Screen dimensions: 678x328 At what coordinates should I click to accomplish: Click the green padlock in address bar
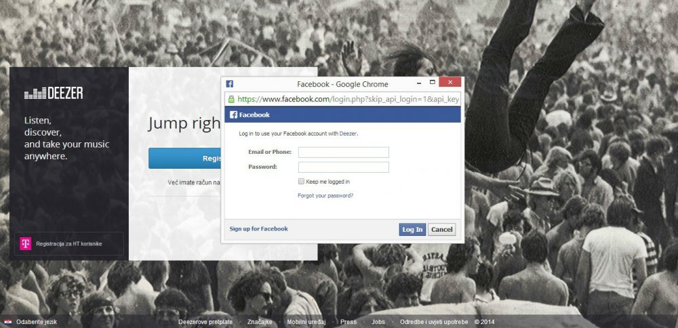pyautogui.click(x=231, y=100)
